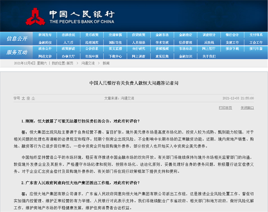Visit the 征信管理 page
Viewport: 268px width, 212px height.
(x=185, y=42)
